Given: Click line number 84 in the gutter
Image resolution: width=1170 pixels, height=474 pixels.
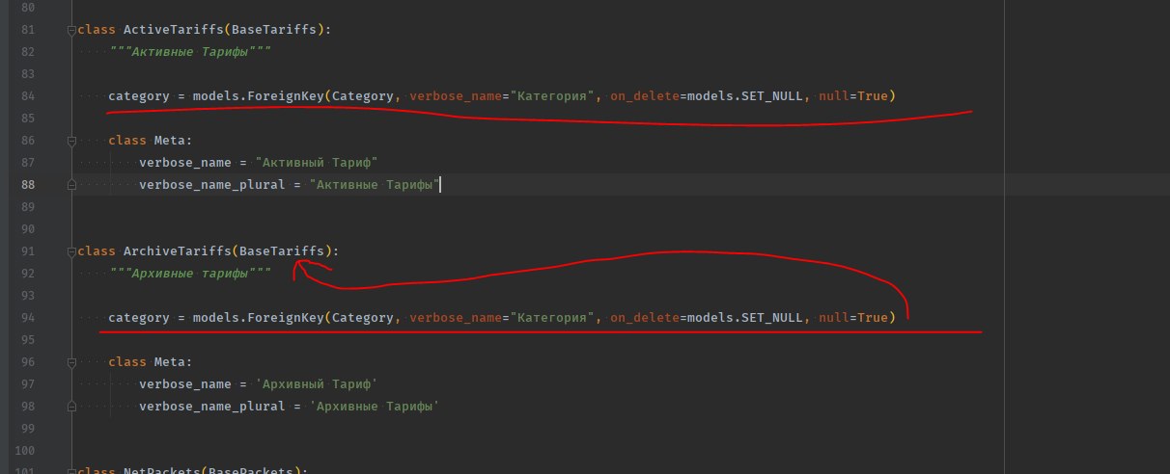Looking at the screenshot, I should click(27, 95).
